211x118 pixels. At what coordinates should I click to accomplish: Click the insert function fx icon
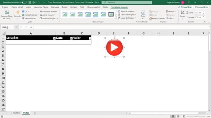(31, 27)
